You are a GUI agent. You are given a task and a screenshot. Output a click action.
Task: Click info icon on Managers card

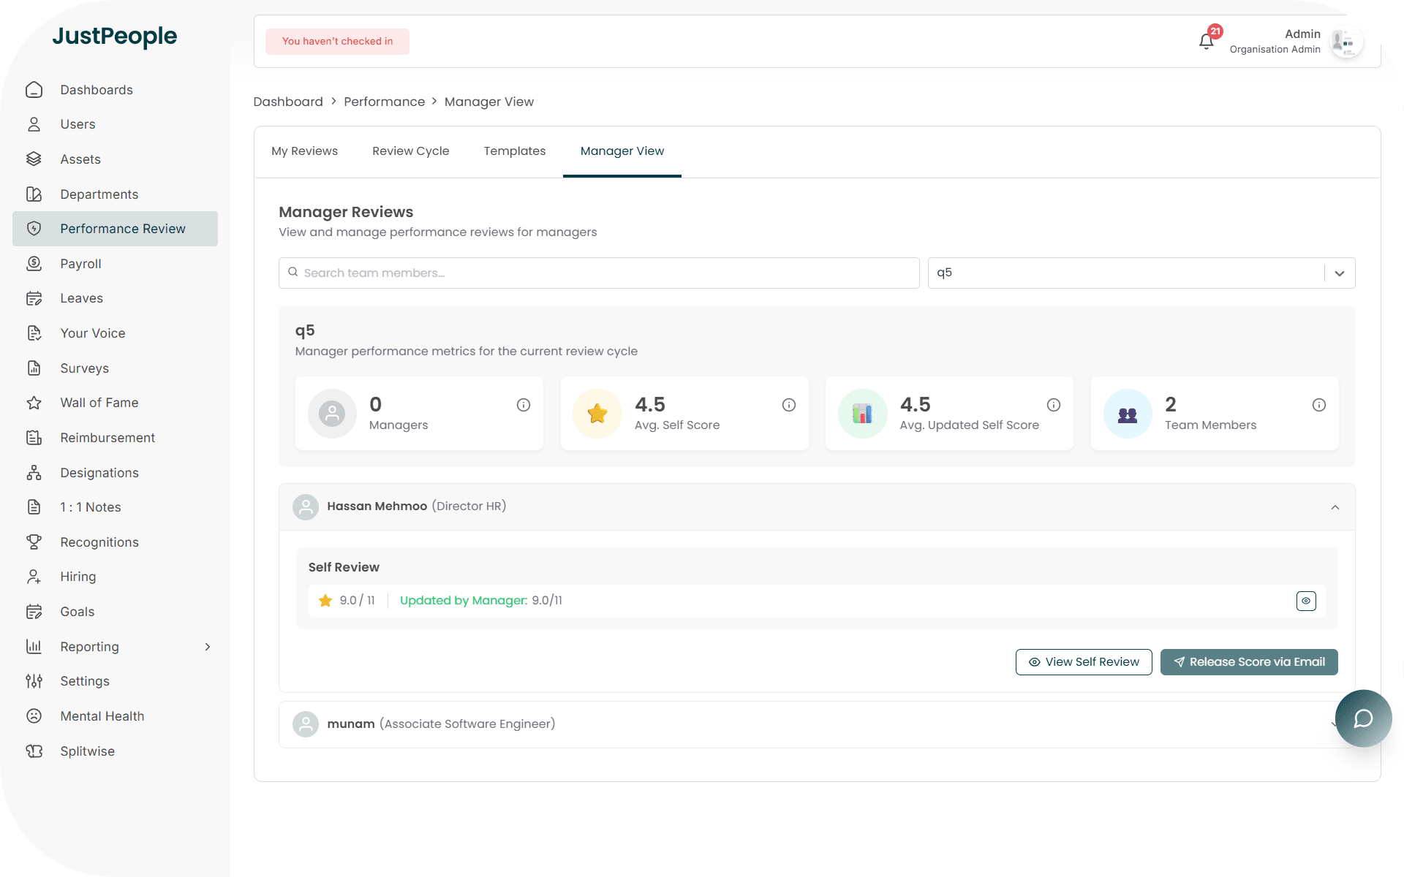(x=524, y=405)
